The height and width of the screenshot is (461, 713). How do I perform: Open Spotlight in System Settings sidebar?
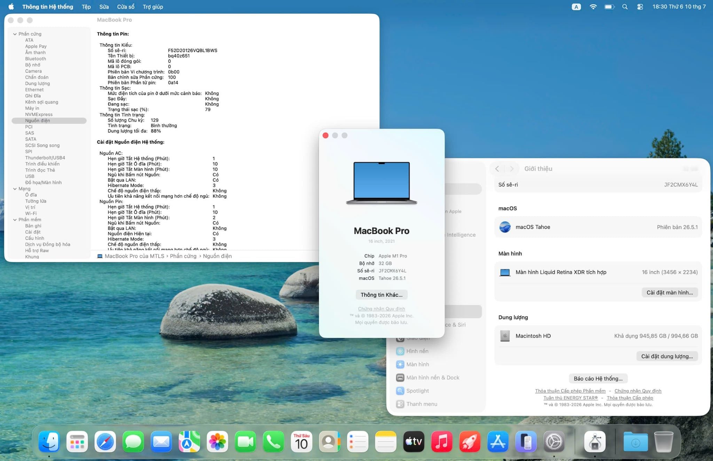pyautogui.click(x=417, y=391)
